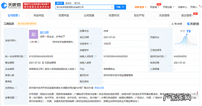The height and width of the screenshot is (106, 202).
Task: Click the founding date 2021-07-23 in the 成立日期 row
Action: (109, 37)
